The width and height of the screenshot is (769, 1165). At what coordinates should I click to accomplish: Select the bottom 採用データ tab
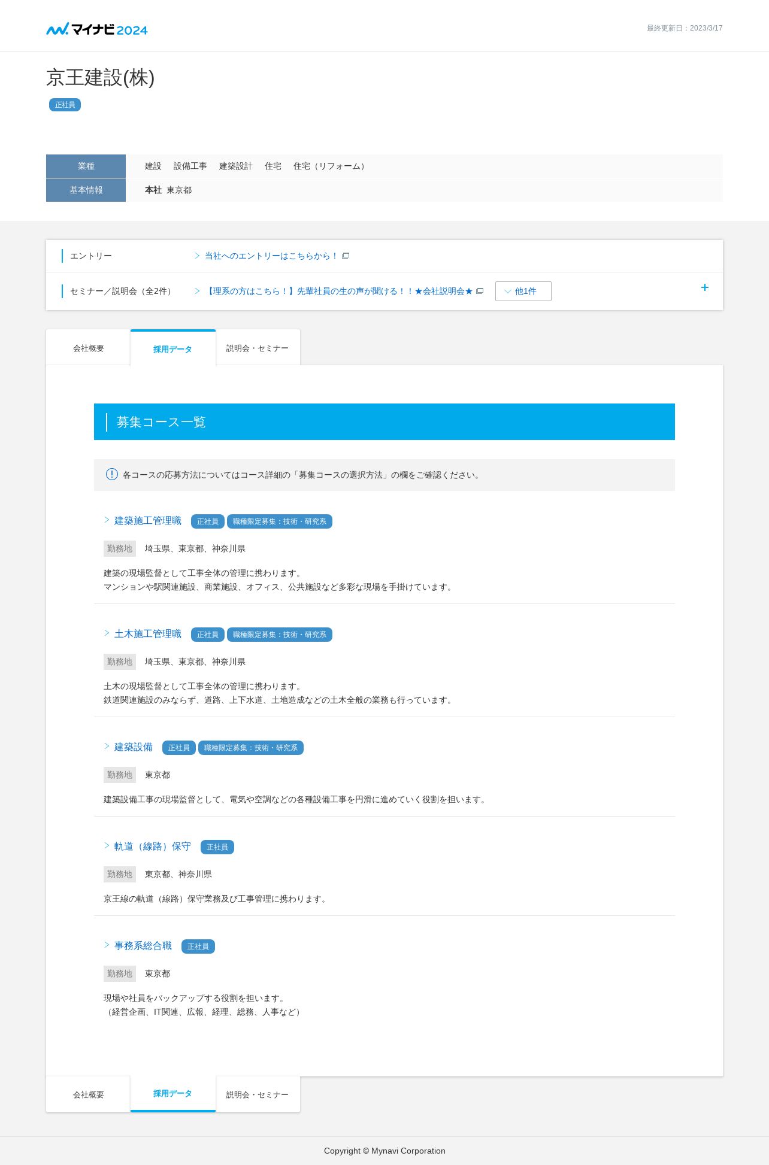(x=172, y=1093)
